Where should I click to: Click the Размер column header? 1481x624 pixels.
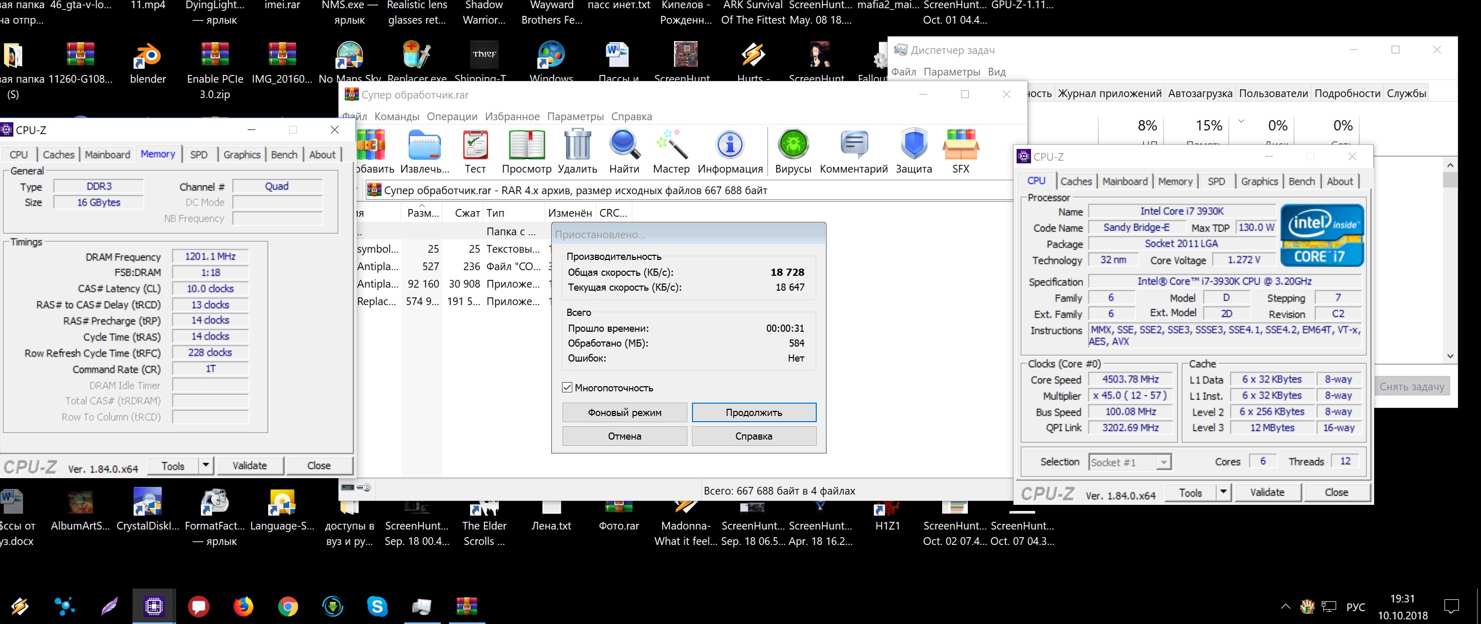(x=423, y=213)
